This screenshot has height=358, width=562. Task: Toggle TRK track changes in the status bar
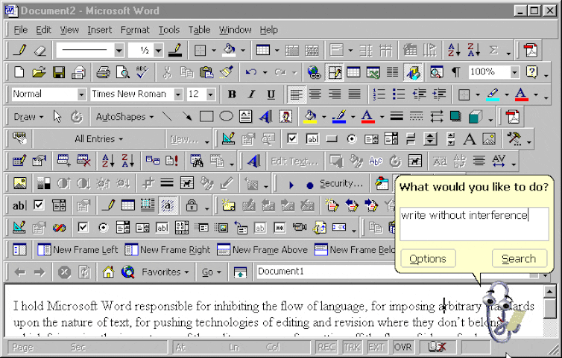coord(352,348)
